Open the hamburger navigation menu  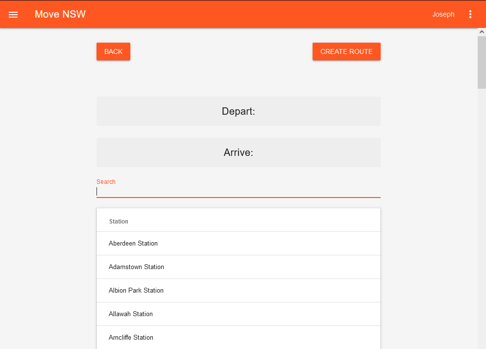pos(13,15)
